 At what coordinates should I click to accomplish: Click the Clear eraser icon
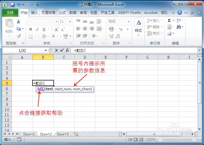pos(169,33)
